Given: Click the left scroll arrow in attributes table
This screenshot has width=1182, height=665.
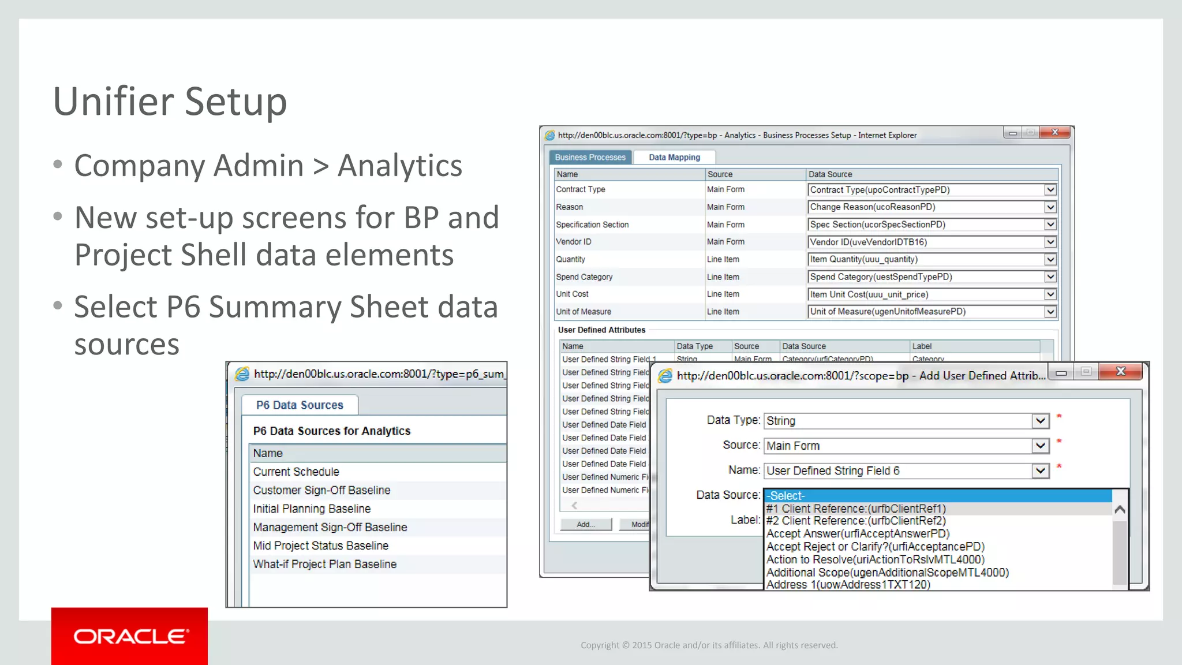Looking at the screenshot, I should pyautogui.click(x=574, y=505).
